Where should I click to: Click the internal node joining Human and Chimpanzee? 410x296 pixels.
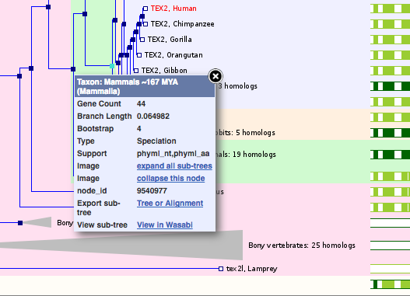coord(142,16)
